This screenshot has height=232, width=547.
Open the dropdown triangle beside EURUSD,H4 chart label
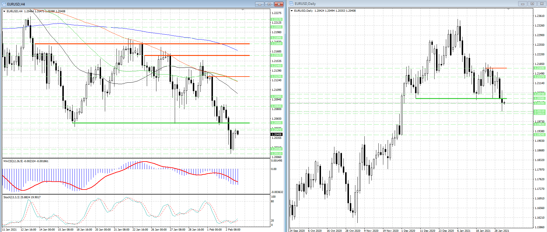click(4, 11)
